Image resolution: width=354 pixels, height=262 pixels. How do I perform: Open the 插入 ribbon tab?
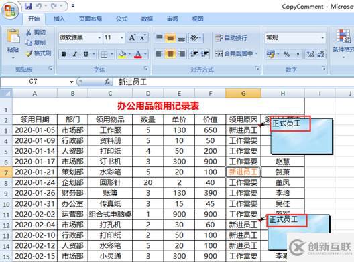pos(59,19)
